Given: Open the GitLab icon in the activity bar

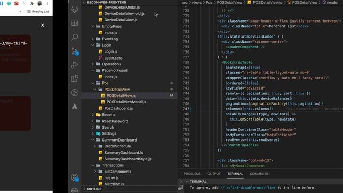Looking at the screenshot, I should click(74, 10).
